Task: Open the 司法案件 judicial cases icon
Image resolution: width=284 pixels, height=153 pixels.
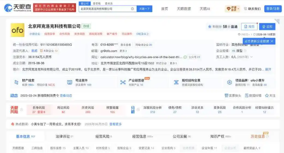Action: pos(70,82)
